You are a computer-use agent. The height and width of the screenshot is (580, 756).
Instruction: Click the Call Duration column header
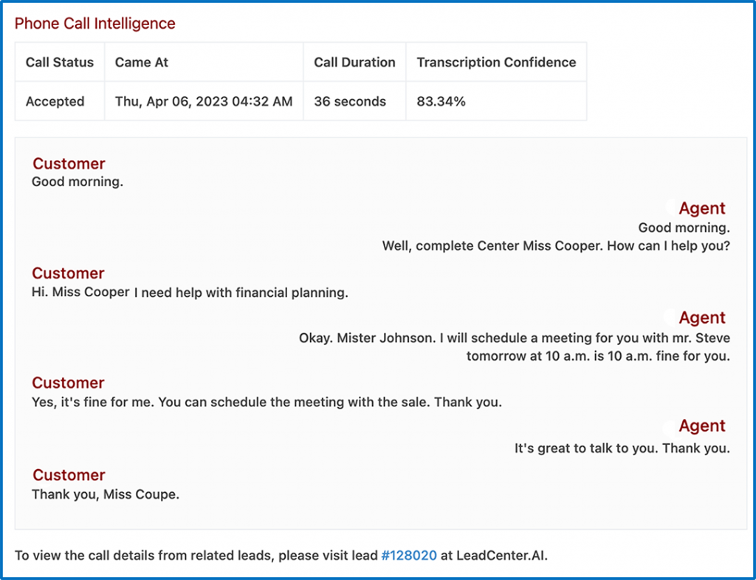coord(355,62)
